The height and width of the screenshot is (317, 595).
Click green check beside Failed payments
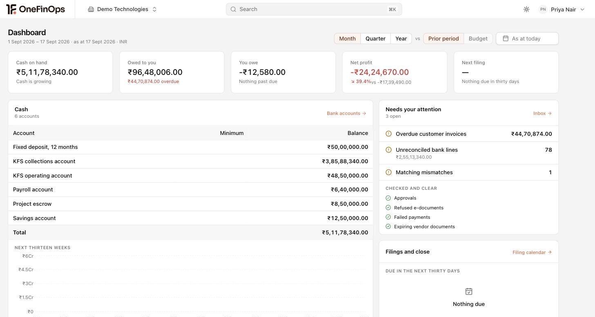pyautogui.click(x=388, y=217)
